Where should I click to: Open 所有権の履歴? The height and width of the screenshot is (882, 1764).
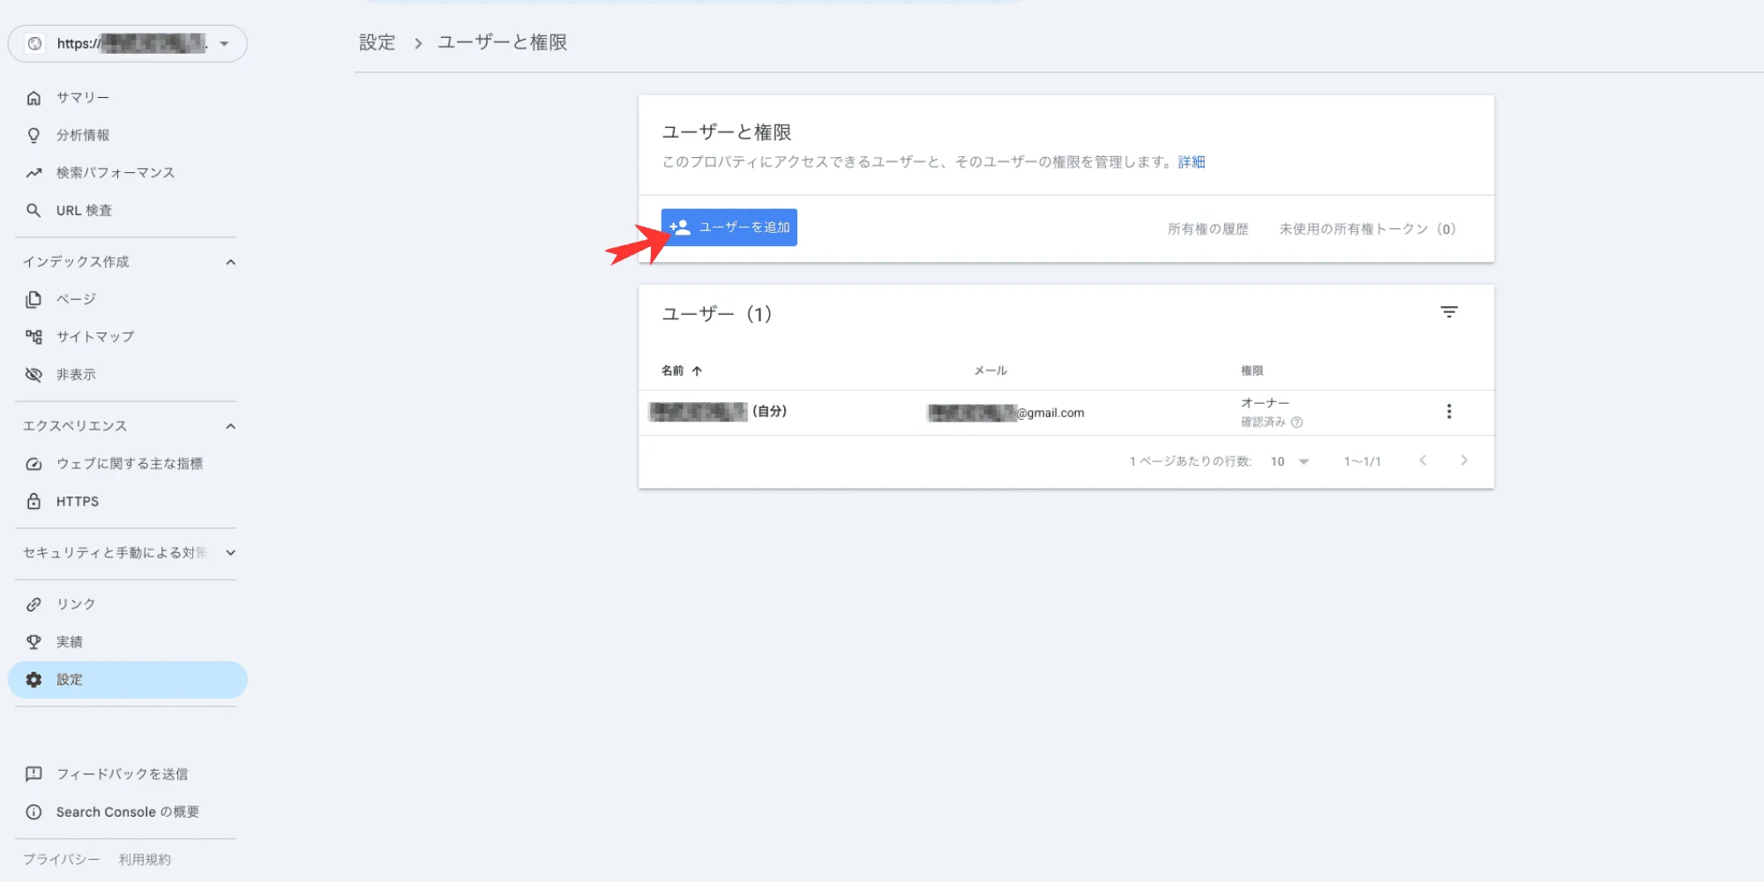point(1208,229)
